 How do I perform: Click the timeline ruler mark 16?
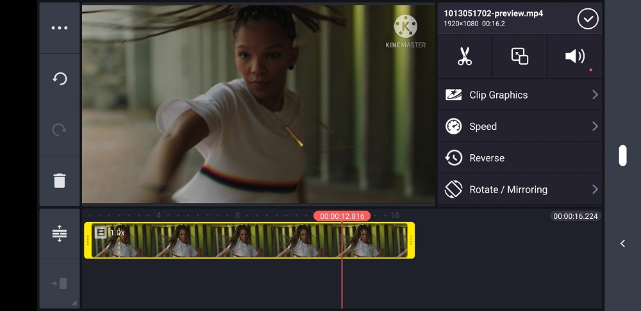[394, 215]
